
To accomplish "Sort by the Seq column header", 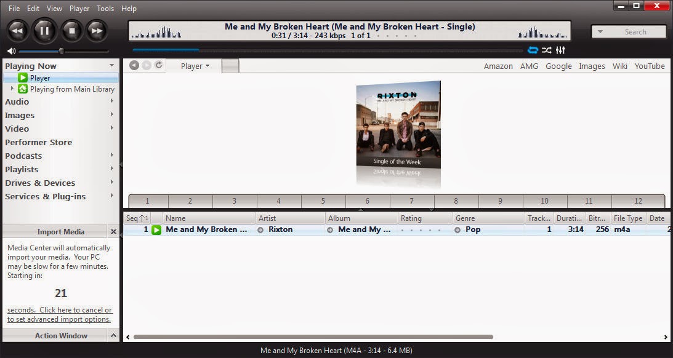I will pos(137,218).
